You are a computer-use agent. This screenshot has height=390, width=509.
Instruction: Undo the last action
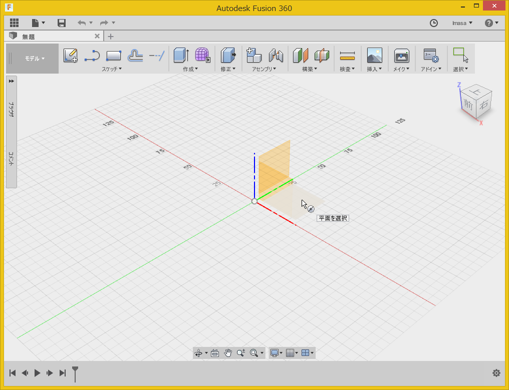coord(82,23)
